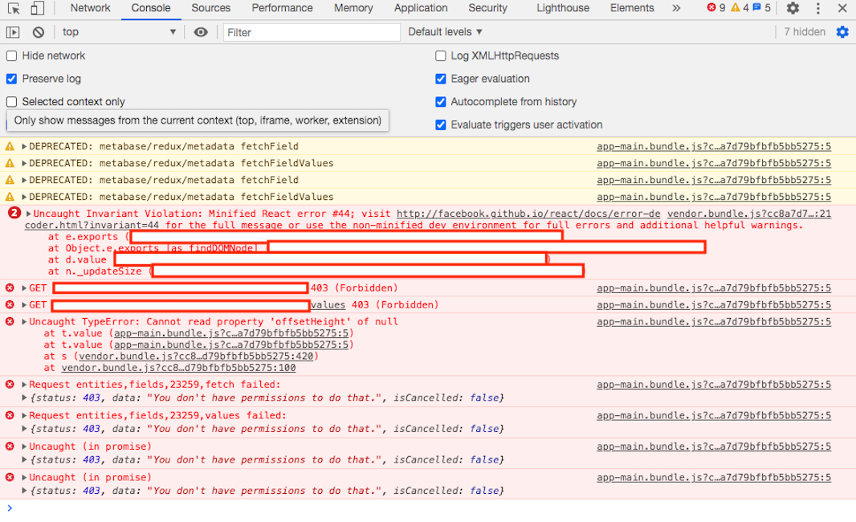Show more tabs with the double chevron
856x522 pixels.
coord(676,8)
